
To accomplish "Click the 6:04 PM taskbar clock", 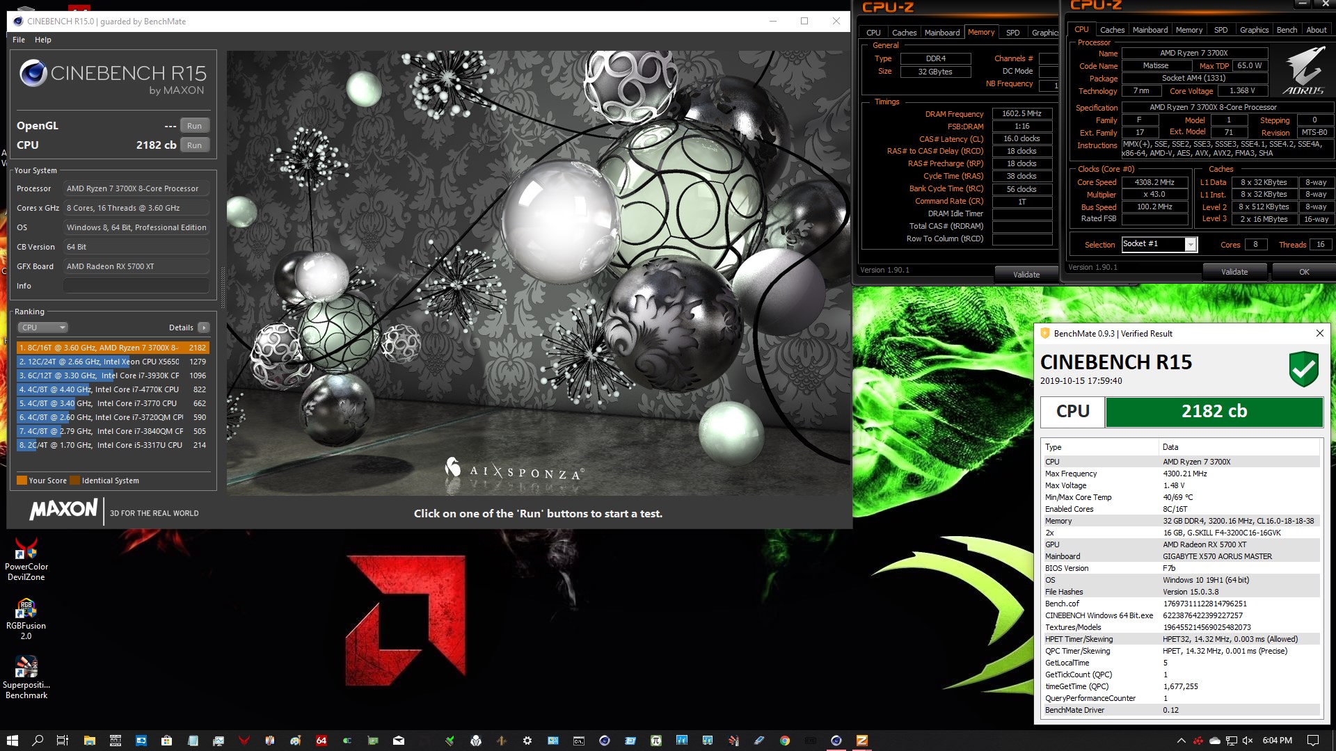I will [1277, 741].
